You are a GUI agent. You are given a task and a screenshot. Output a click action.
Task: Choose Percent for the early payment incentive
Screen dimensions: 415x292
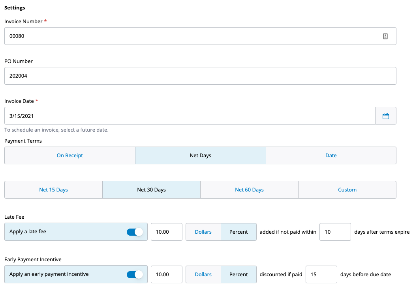[x=238, y=274]
